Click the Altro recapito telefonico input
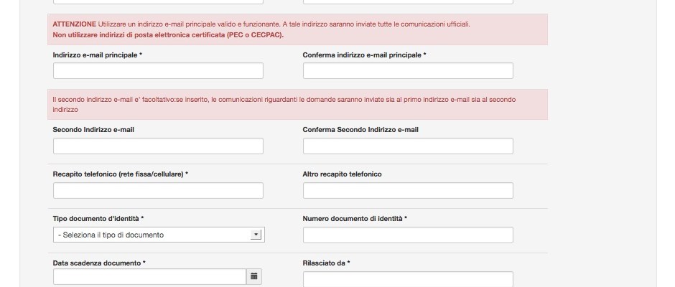 click(x=408, y=191)
